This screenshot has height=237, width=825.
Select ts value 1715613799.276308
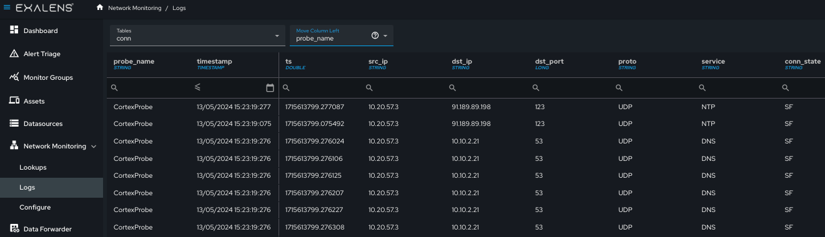[315, 227]
